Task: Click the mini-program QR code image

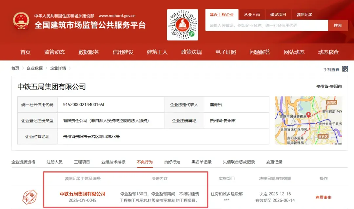Action: click(183, 25)
